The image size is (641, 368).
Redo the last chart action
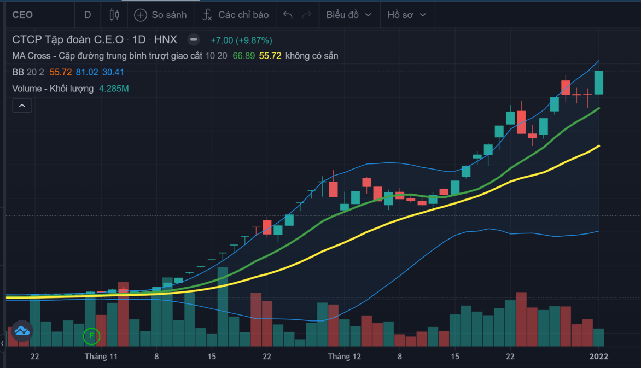click(307, 15)
